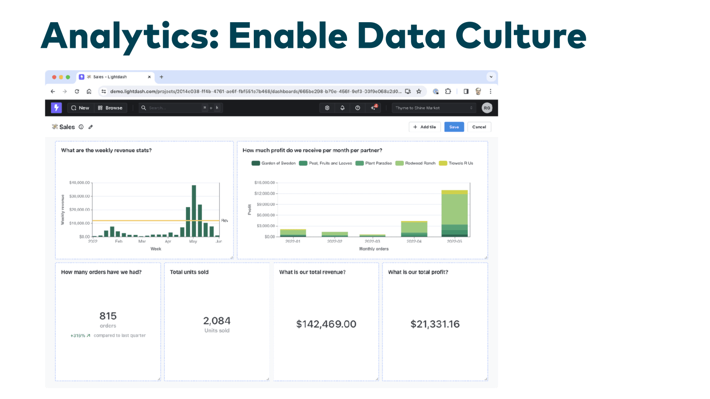The width and height of the screenshot is (710, 399).
Task: Click the Garden of Sweden legend swatch
Action: point(256,163)
